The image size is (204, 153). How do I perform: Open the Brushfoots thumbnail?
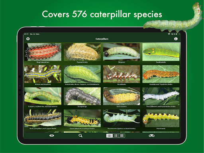click(122, 74)
